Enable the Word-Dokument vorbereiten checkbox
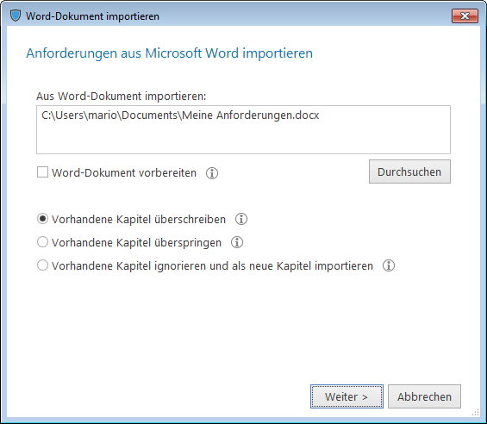 (42, 172)
